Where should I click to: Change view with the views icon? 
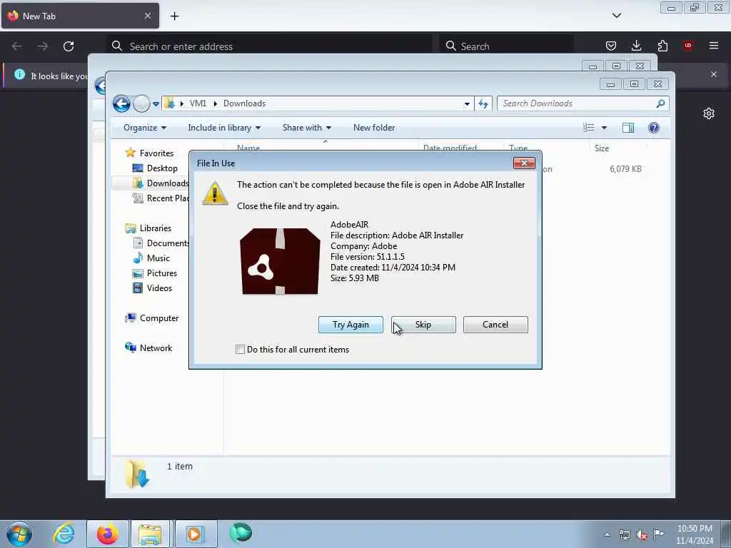(x=589, y=128)
